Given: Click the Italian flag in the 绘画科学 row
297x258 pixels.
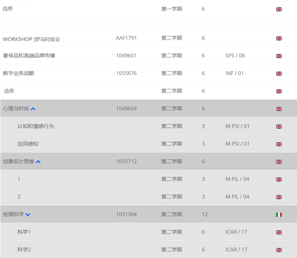Looking at the screenshot, I should (279, 215).
